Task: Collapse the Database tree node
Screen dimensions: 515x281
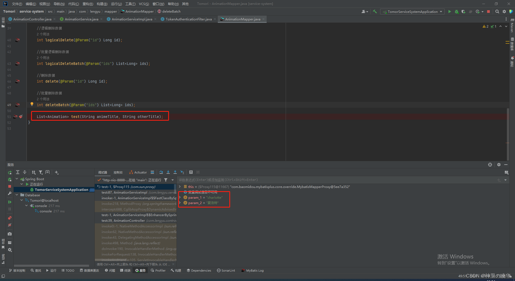Action: pyautogui.click(x=17, y=195)
